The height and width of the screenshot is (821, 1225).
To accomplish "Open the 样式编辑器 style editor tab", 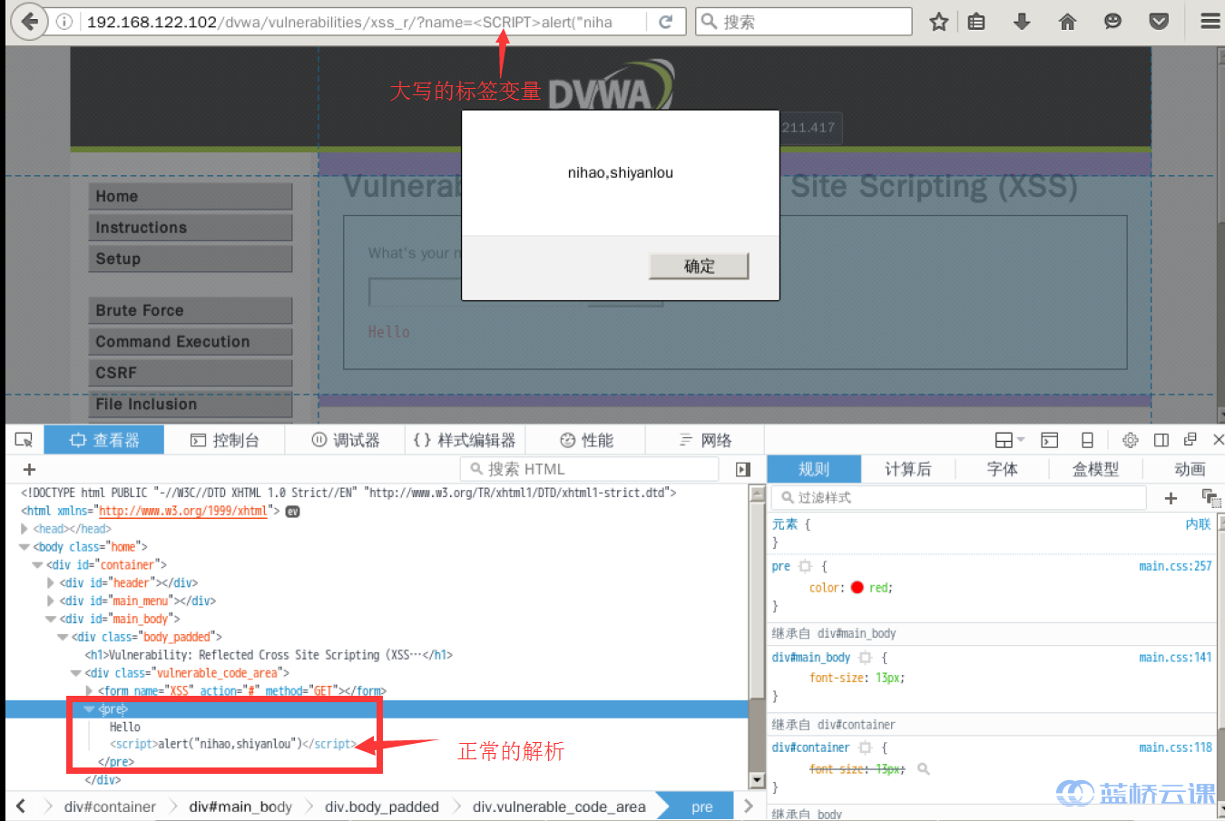I will (464, 440).
